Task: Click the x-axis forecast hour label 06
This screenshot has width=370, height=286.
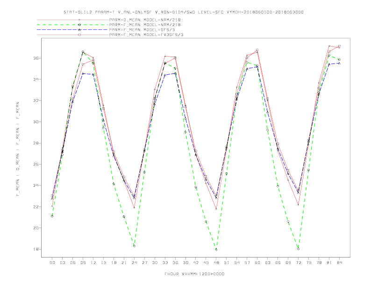Action: pyautogui.click(x=73, y=263)
